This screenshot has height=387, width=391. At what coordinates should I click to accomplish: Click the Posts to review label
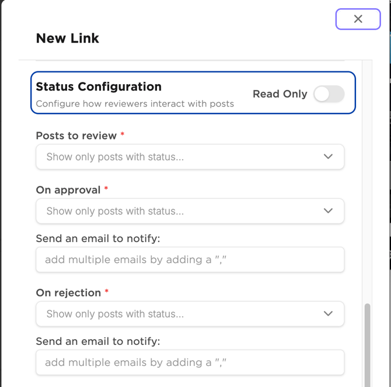tap(76, 136)
